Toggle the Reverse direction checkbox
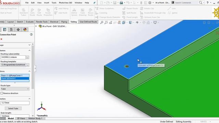The image size is (219, 123). 2,93
